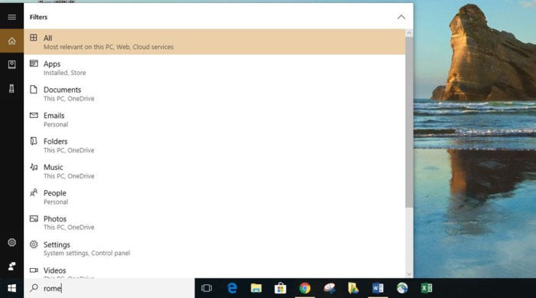Image resolution: width=536 pixels, height=298 pixels.
Task: Open File Explorer from taskbar
Action: (x=256, y=288)
